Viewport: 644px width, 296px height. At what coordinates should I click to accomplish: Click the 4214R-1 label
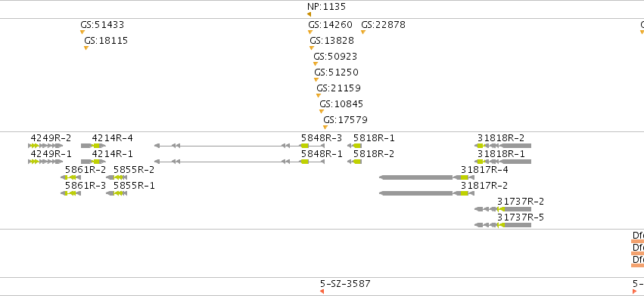pyautogui.click(x=113, y=154)
